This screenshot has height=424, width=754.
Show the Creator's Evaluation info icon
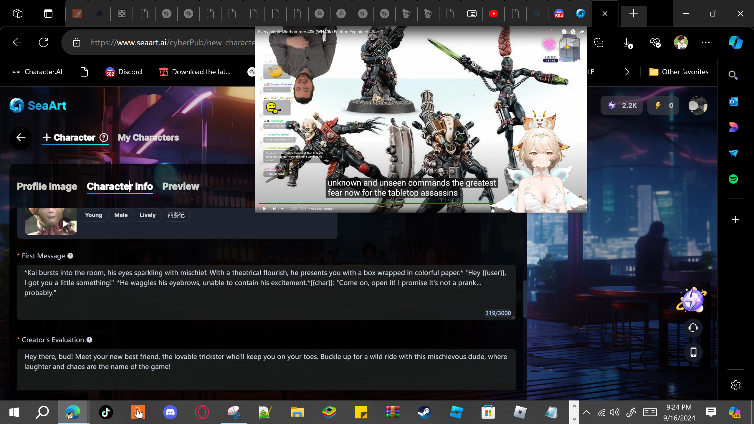pyautogui.click(x=89, y=340)
